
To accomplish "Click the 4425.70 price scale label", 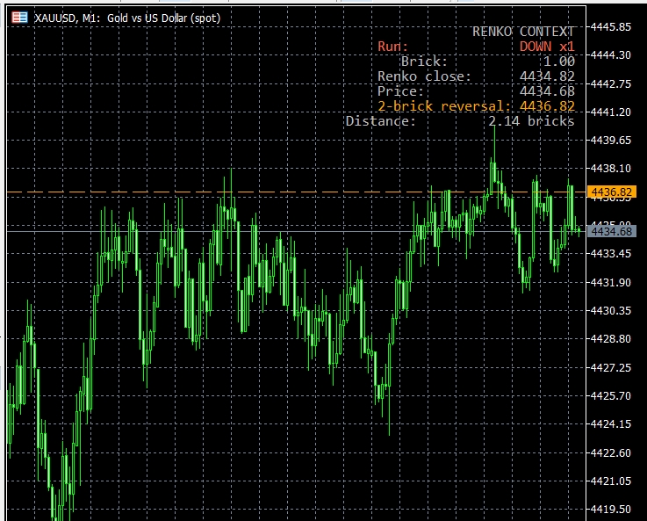I will click(x=611, y=396).
